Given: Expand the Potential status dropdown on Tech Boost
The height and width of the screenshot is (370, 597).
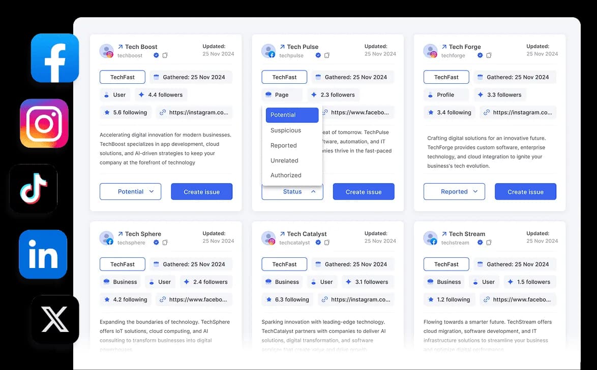Looking at the screenshot, I should tap(130, 192).
